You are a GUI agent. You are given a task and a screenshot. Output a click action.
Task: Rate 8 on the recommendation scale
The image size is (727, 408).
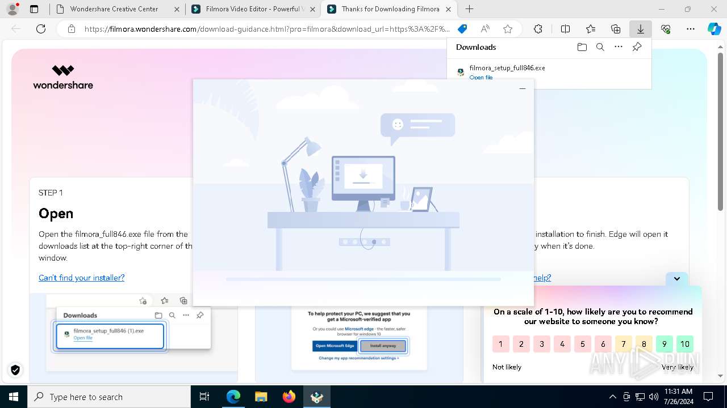(x=644, y=344)
